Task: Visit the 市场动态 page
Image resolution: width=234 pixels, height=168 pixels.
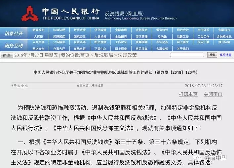Action: pos(162,42)
